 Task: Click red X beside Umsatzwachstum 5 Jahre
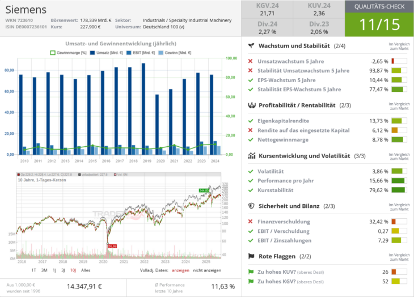pyautogui.click(x=250, y=61)
